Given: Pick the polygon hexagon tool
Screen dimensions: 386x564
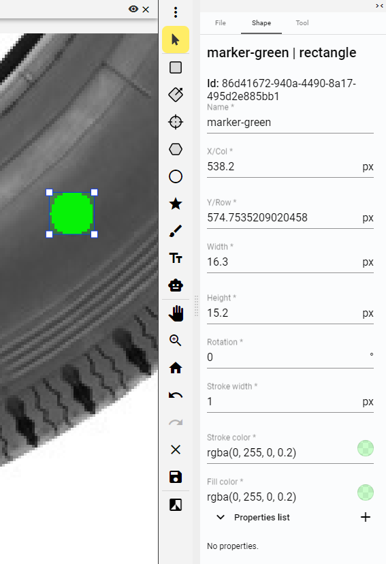Looking at the screenshot, I should click(x=176, y=149).
